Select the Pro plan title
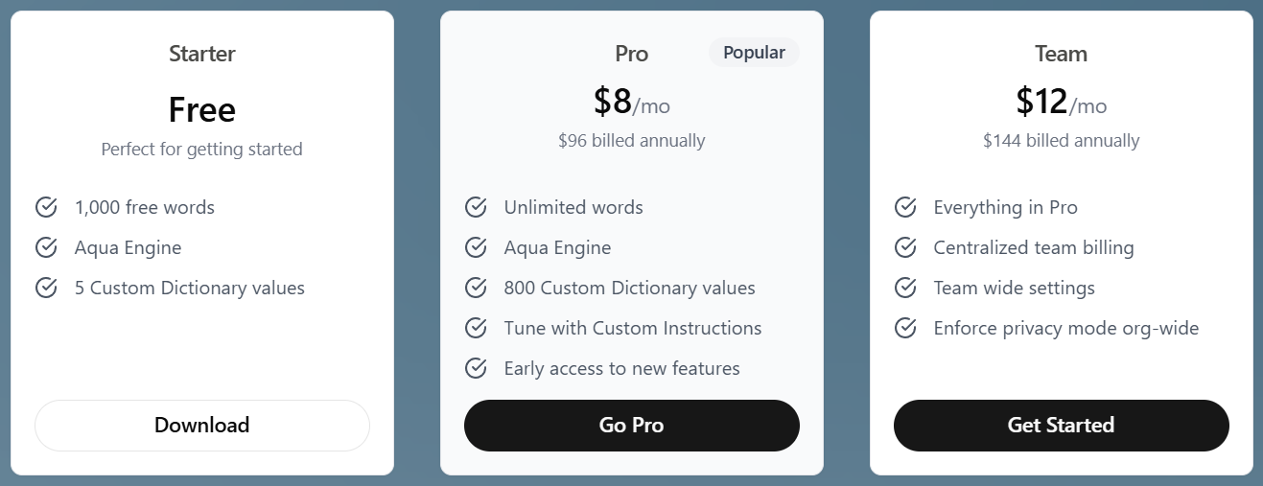 coord(632,54)
